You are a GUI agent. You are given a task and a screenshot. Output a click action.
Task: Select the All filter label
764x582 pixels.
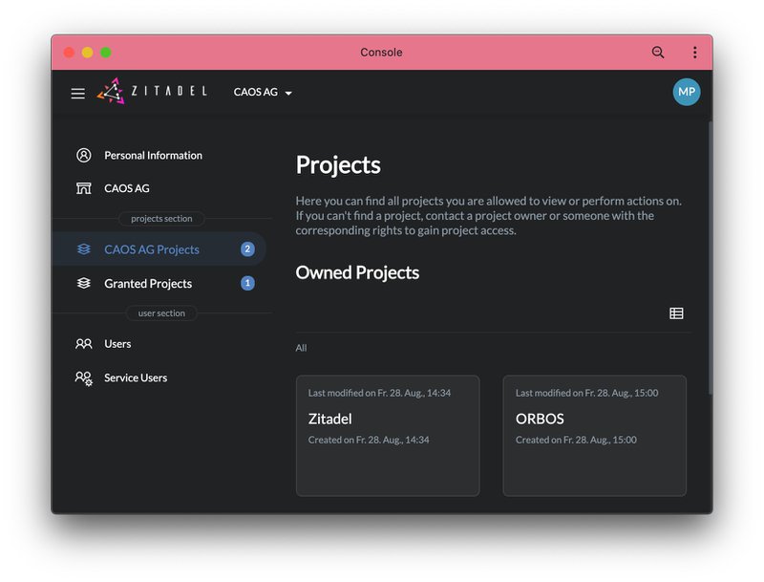coord(301,348)
